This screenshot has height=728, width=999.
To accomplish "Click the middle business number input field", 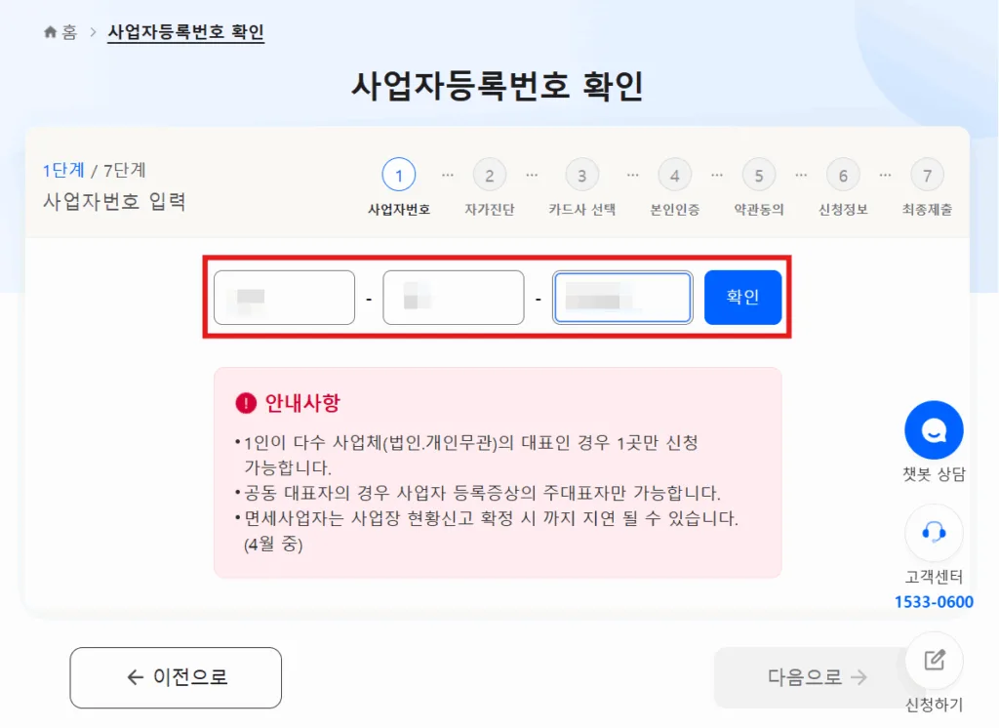I will point(453,298).
